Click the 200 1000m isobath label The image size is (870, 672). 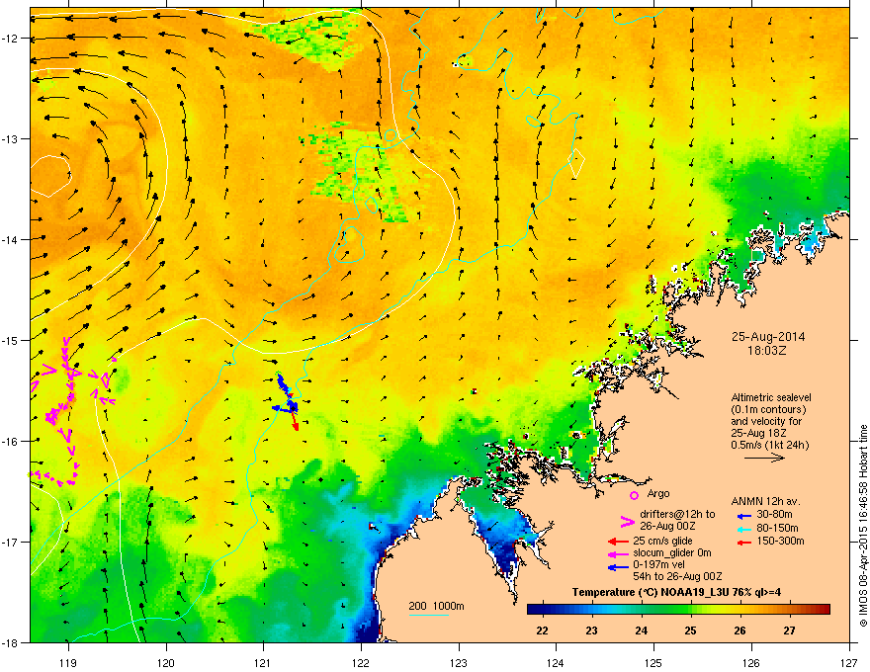(436, 606)
